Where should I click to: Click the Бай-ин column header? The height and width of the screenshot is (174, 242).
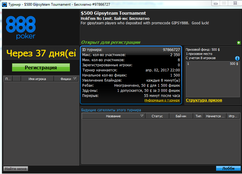(181, 116)
